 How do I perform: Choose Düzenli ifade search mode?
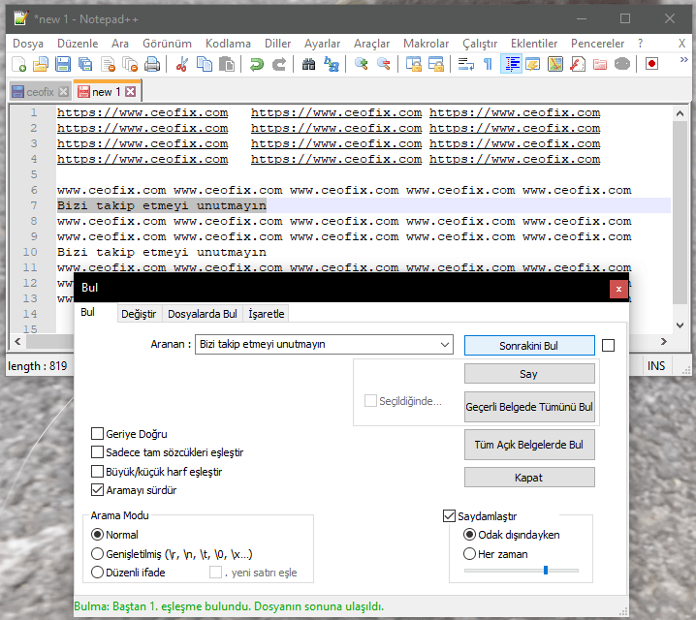pos(97,573)
